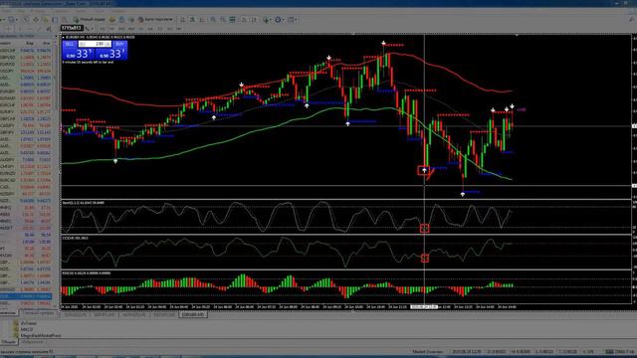The image size is (637, 358).
Task: Open the Tick Chart tab in Market Watch
Action: [38, 313]
